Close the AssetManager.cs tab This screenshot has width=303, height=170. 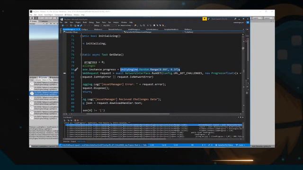pyautogui.click(x=79, y=29)
